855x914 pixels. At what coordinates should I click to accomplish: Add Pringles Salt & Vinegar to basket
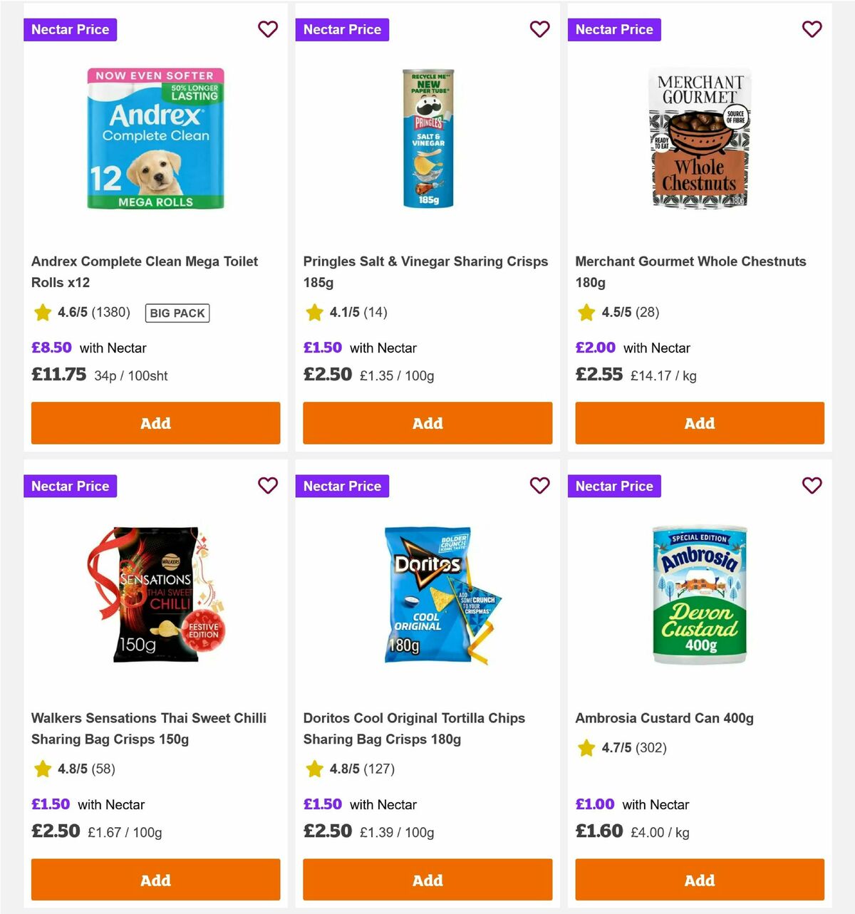coord(427,423)
